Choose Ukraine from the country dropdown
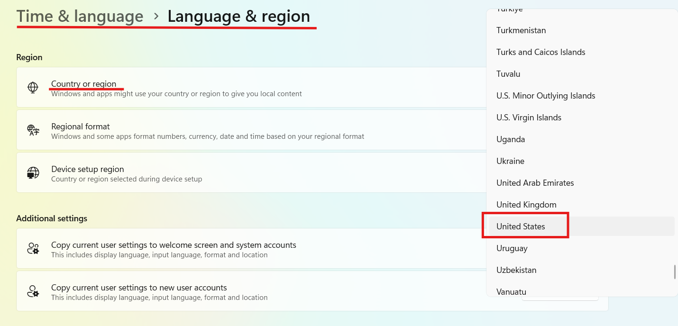Screen dimensions: 678x326 tap(510, 161)
